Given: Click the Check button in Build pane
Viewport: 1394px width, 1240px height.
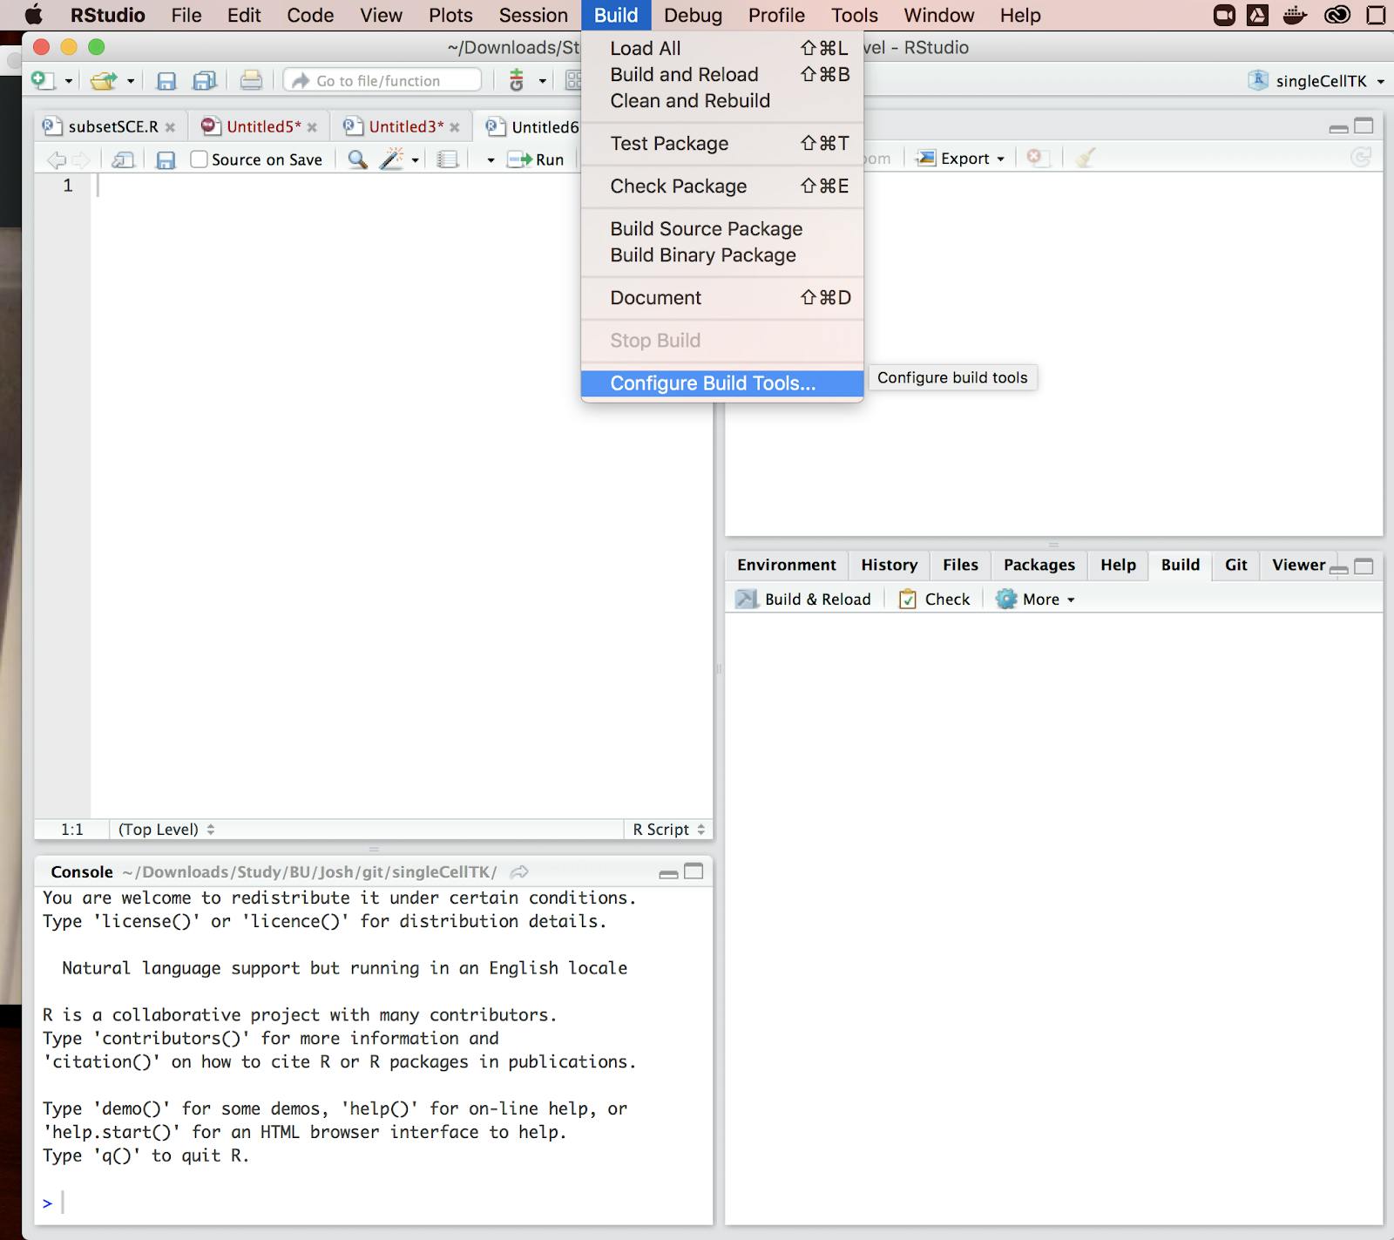Looking at the screenshot, I should 935,600.
